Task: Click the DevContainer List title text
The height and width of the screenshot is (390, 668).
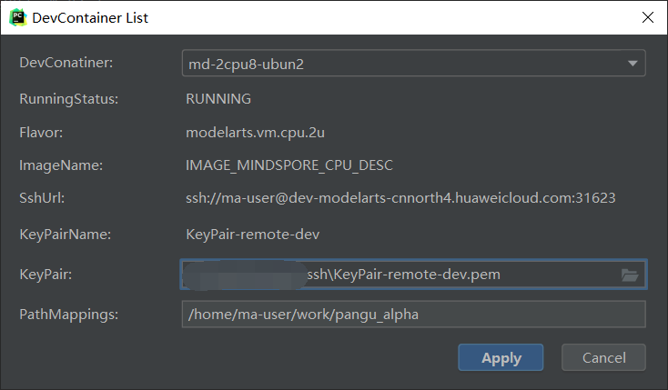Action: pyautogui.click(x=90, y=18)
